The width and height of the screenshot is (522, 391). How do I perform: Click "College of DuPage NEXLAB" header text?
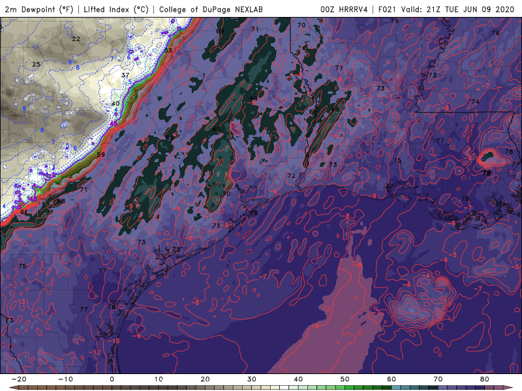(211, 9)
